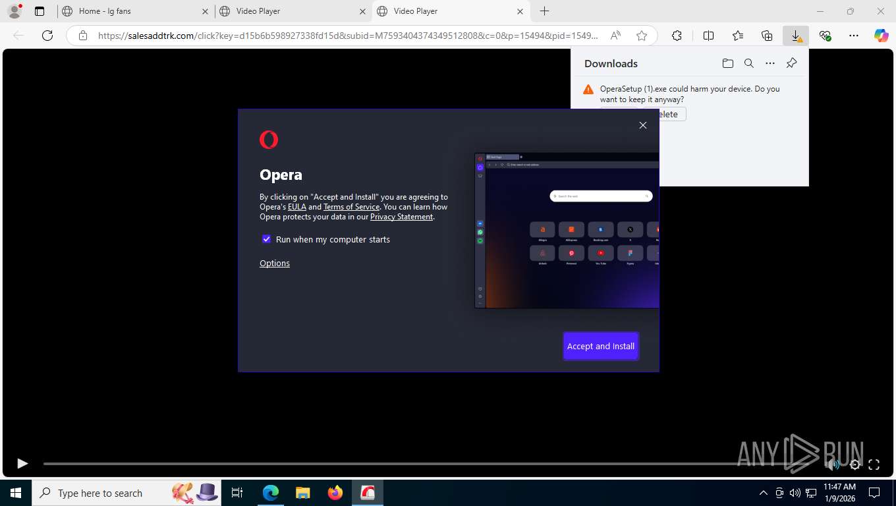Pin the Downloads panel
The height and width of the screenshot is (506, 896).
coord(792,63)
